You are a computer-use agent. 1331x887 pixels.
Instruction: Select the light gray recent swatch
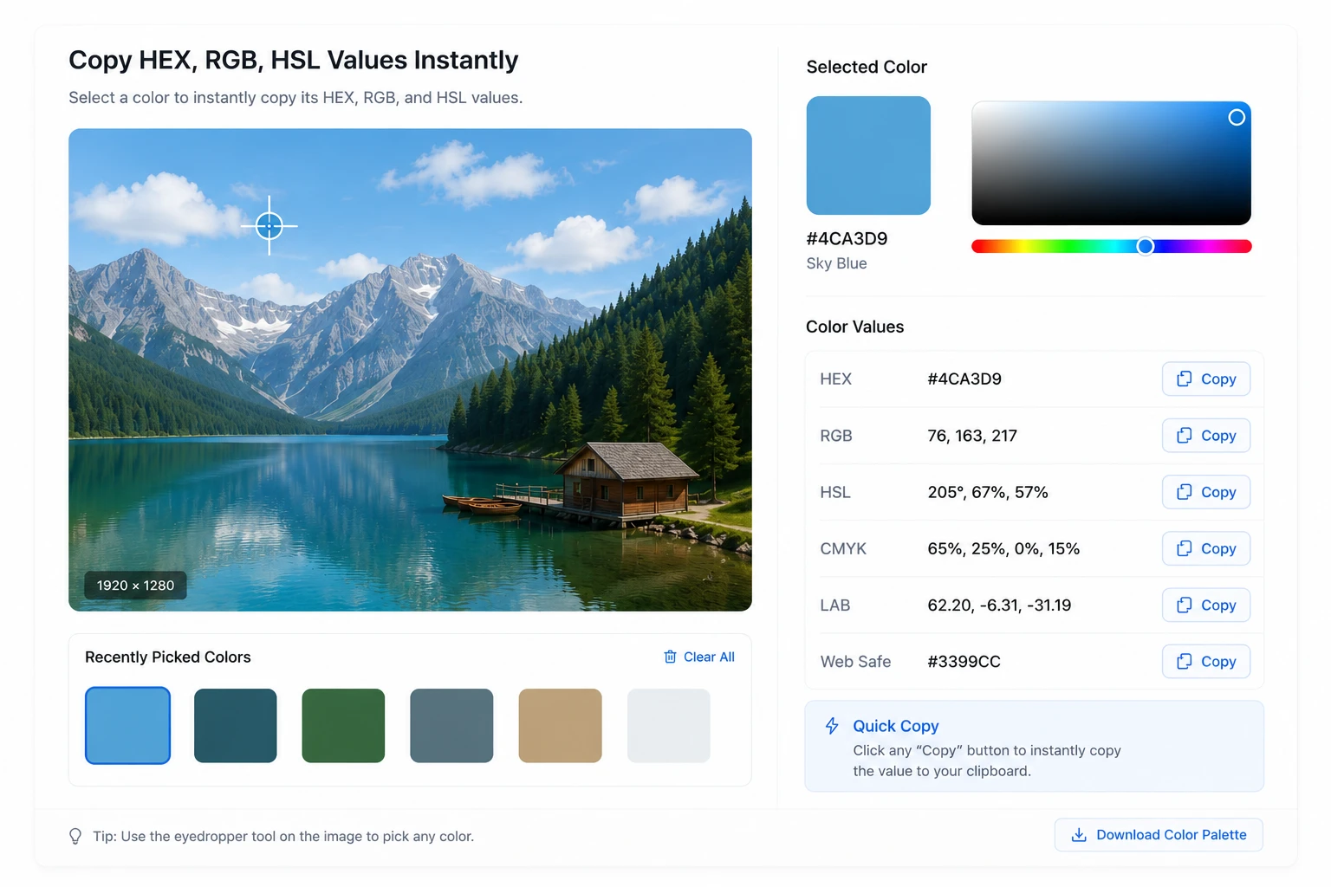click(x=668, y=726)
